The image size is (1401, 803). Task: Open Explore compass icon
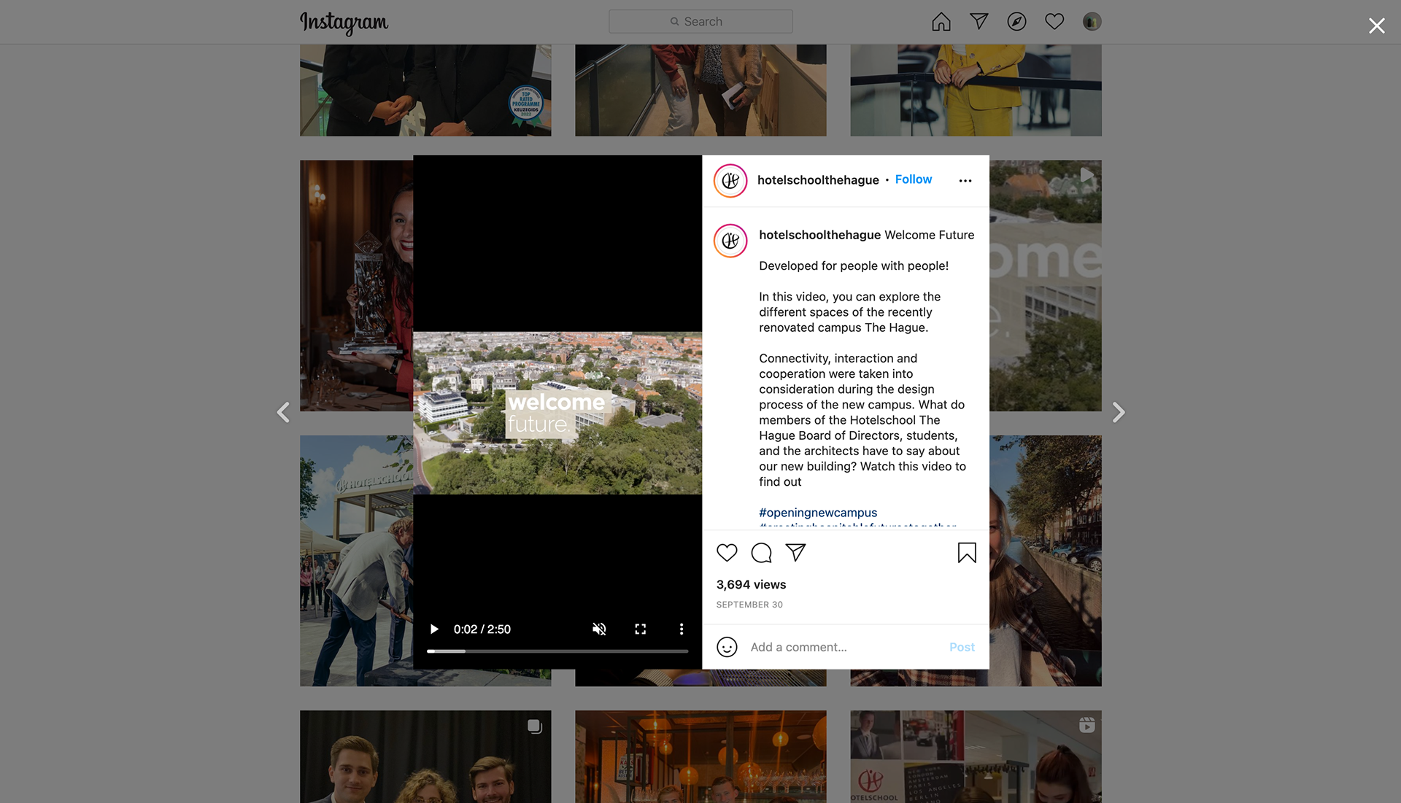pos(1016,22)
